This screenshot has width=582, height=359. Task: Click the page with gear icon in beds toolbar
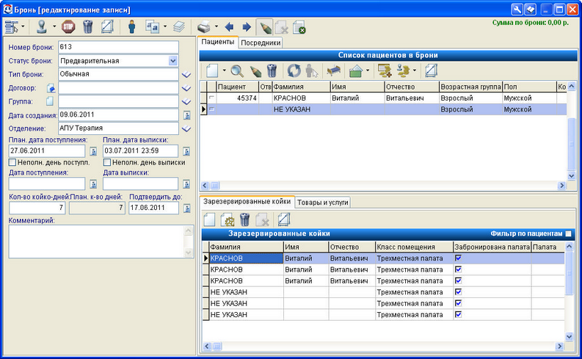[228, 220]
